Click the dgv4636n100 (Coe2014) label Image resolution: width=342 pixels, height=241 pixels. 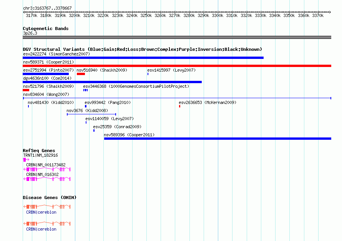click(47, 78)
